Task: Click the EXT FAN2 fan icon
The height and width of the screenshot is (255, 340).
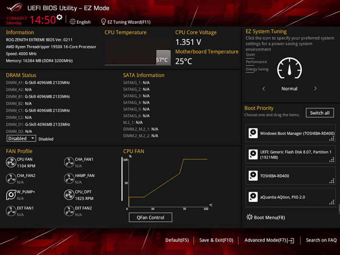Action: pos(69,211)
